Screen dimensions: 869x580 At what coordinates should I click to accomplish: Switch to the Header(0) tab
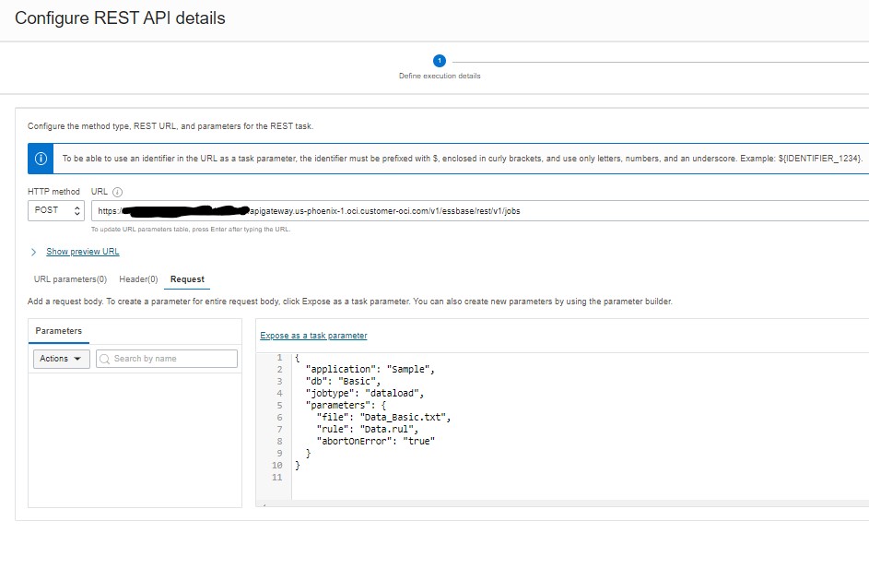click(x=137, y=278)
